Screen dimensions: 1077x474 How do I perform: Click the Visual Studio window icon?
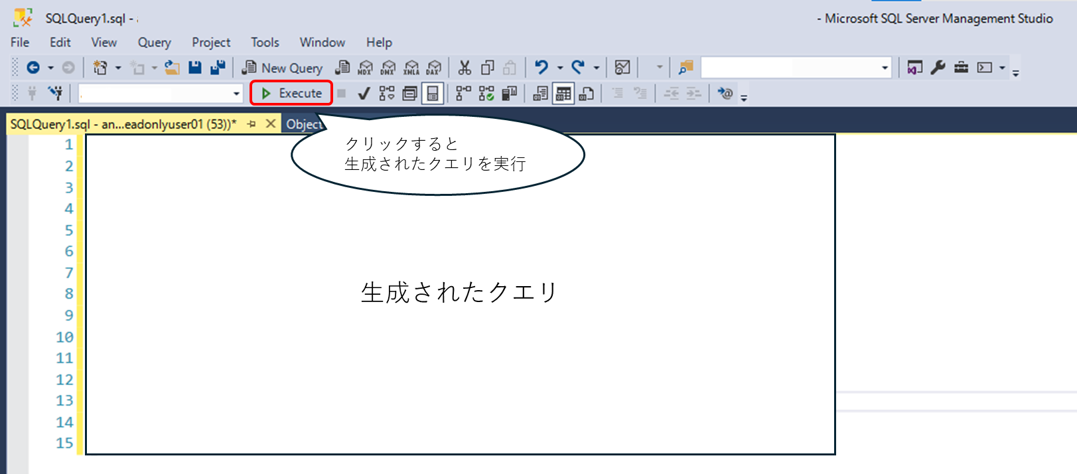click(x=915, y=68)
